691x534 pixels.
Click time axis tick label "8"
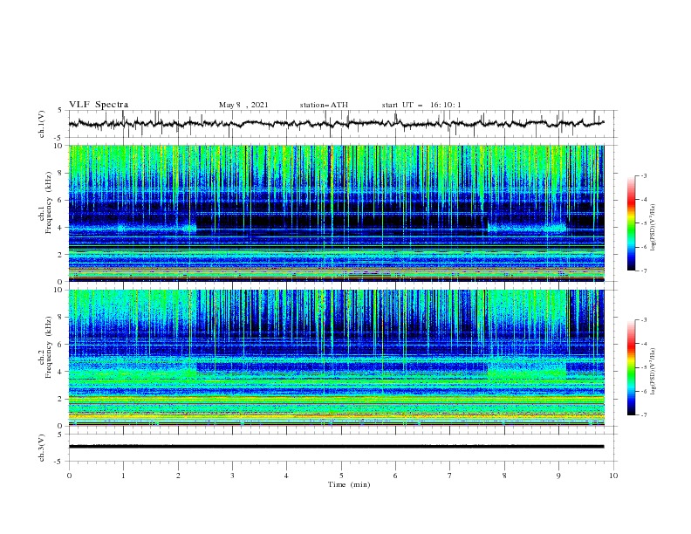(504, 476)
